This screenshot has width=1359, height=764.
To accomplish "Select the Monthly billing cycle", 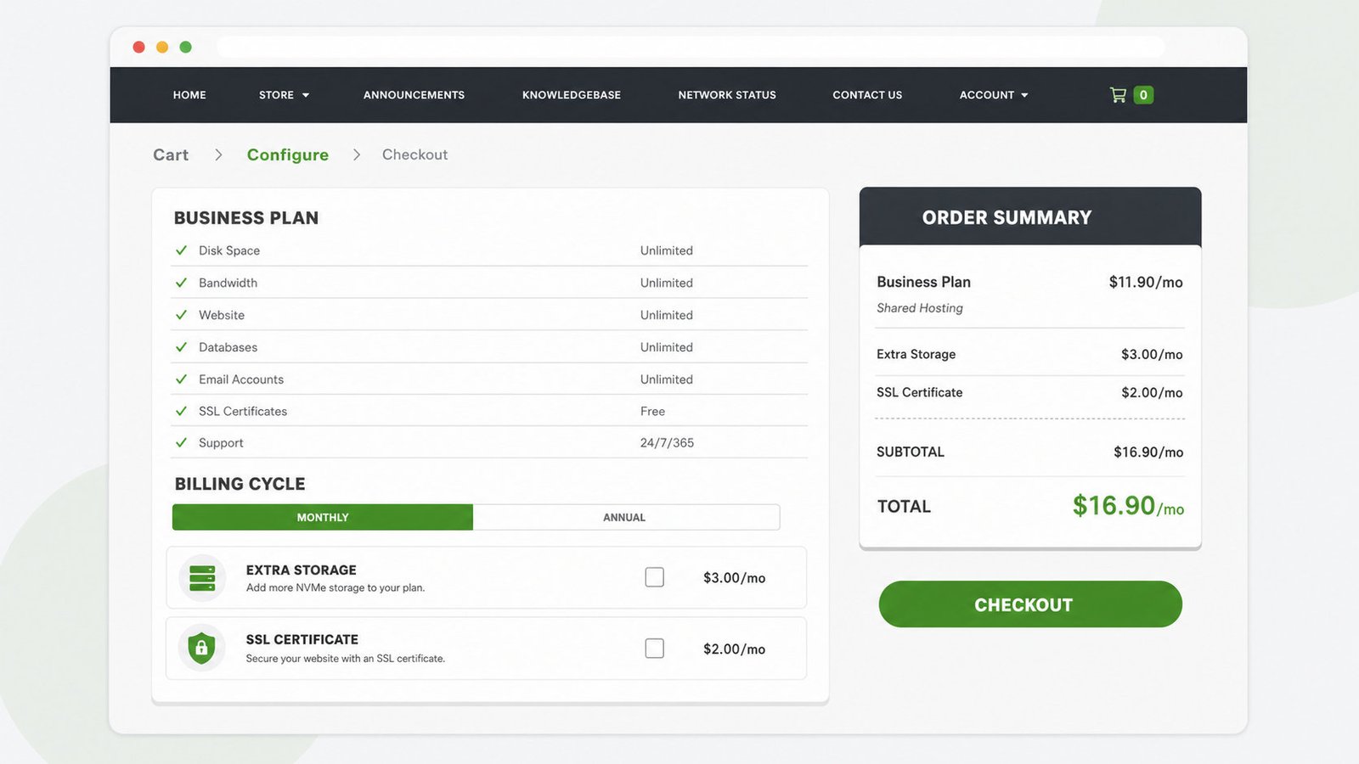I will click(x=323, y=517).
